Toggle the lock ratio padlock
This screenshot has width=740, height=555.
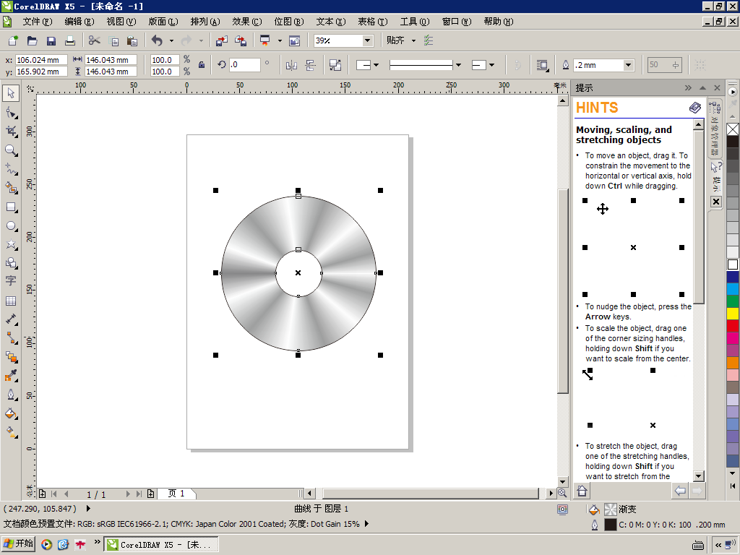pyautogui.click(x=202, y=65)
